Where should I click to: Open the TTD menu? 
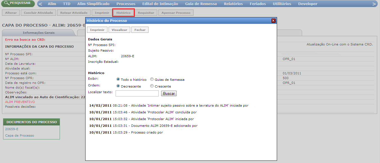pos(67,4)
